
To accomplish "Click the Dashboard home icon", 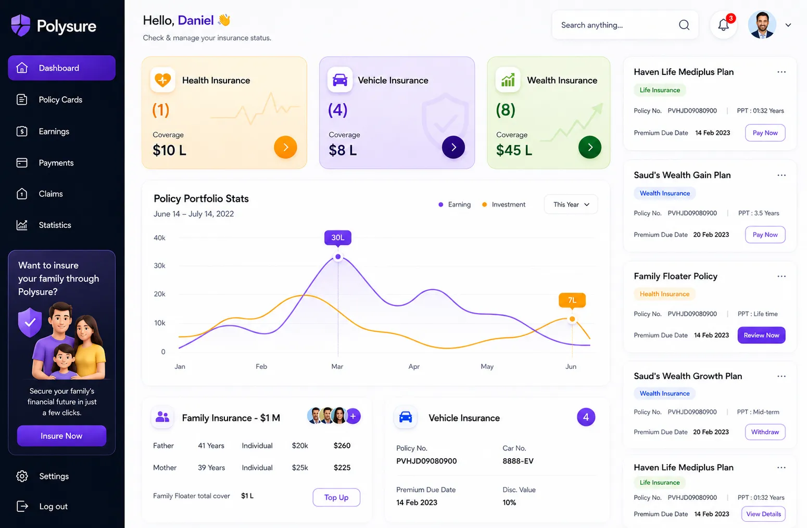I will click(x=22, y=68).
